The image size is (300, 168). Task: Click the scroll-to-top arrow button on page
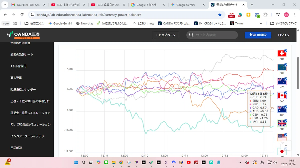click(x=286, y=145)
